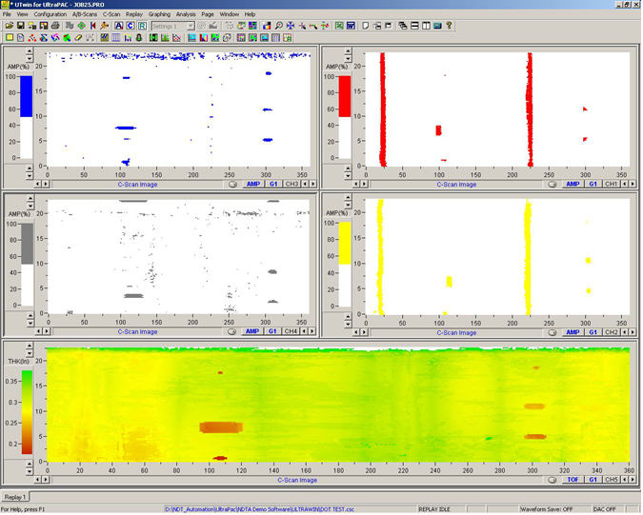Click the red amplitude palette bar
This screenshot has height=515, width=643.
coord(345,117)
